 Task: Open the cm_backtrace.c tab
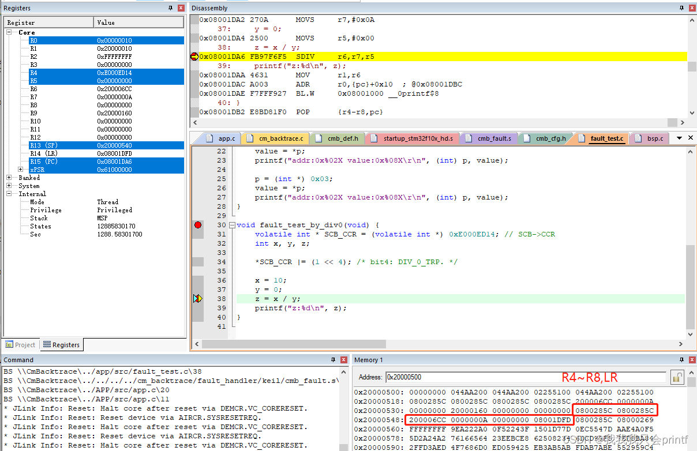tap(275, 138)
